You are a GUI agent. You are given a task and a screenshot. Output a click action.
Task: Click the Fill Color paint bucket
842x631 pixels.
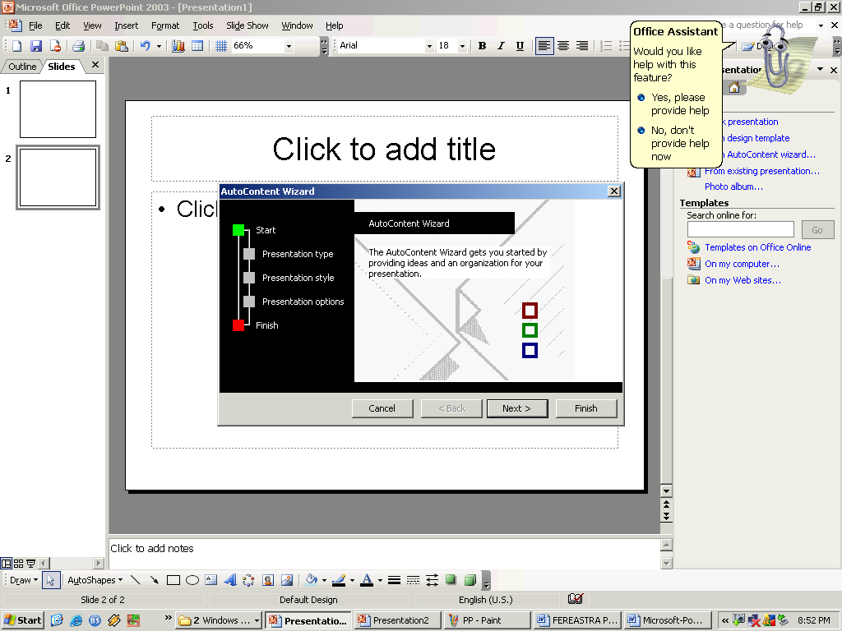coord(312,580)
